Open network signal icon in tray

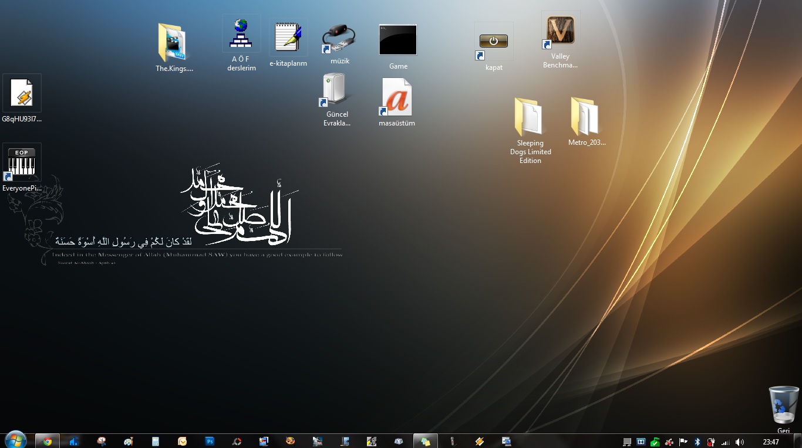tap(726, 442)
